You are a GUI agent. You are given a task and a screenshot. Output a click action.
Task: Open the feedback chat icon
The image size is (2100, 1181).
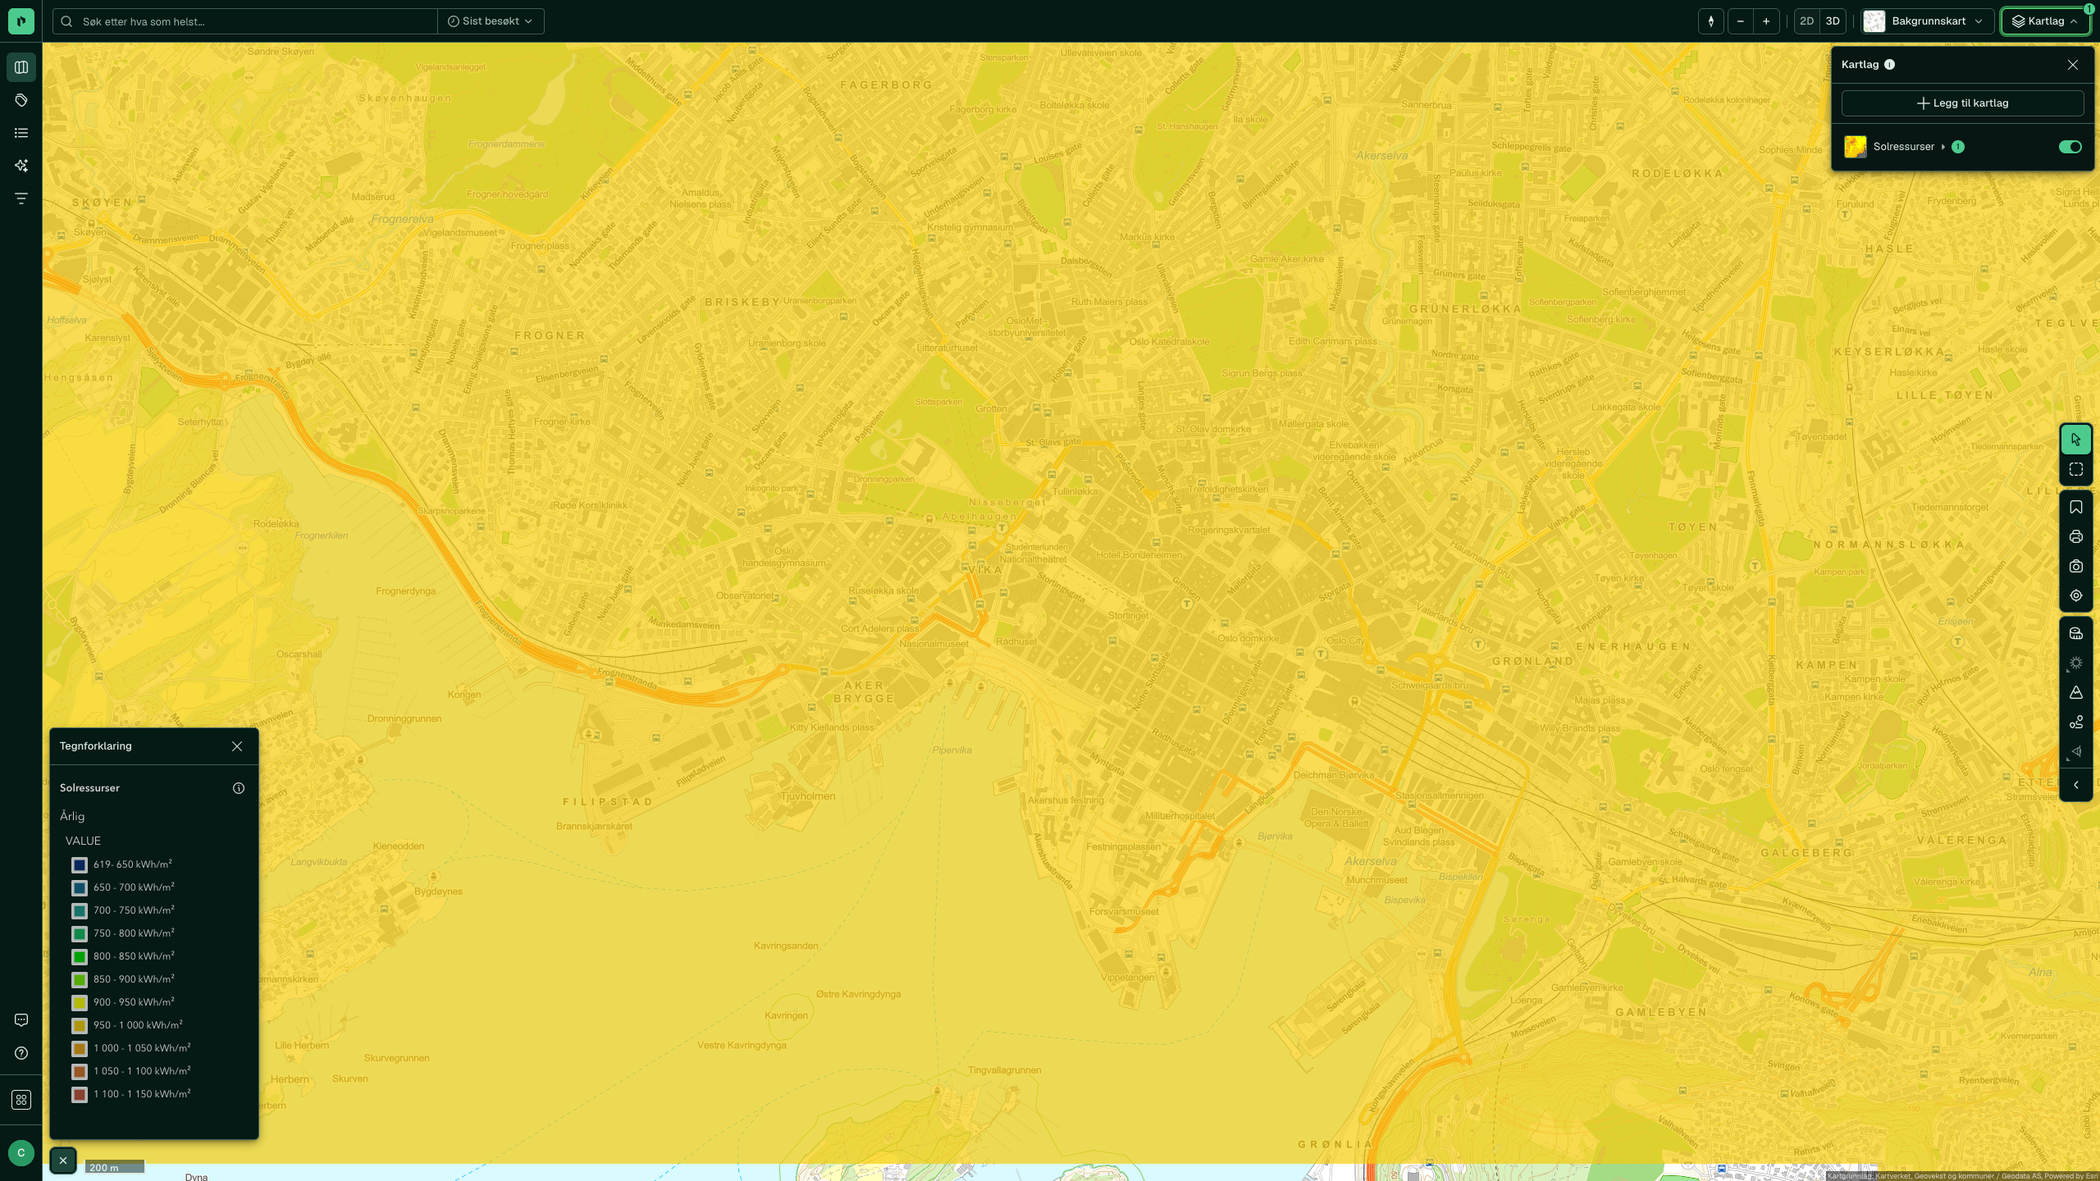pyautogui.click(x=21, y=1020)
